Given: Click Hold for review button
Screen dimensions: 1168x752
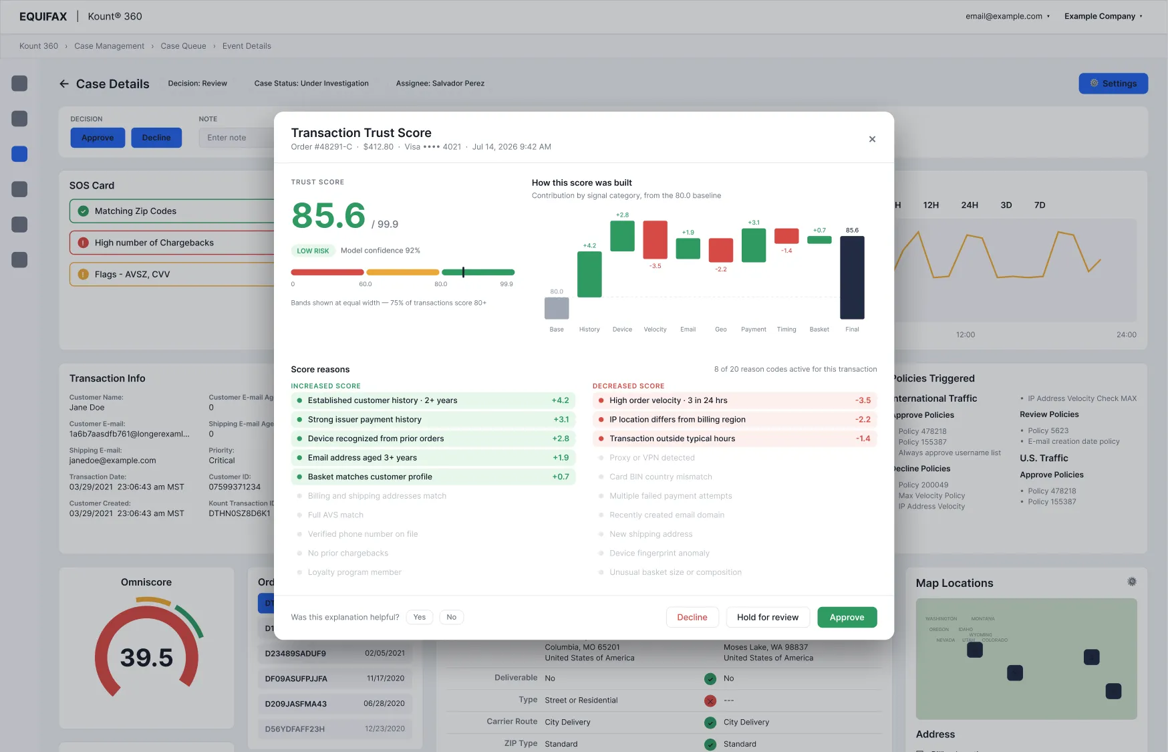Looking at the screenshot, I should point(768,617).
